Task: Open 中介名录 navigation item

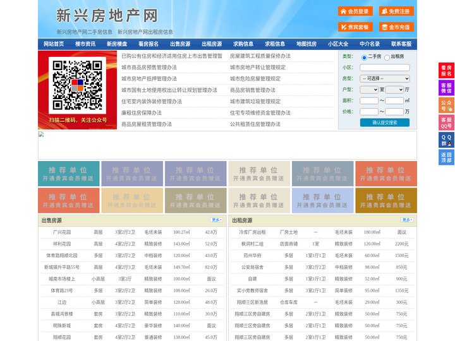Action: (370, 44)
